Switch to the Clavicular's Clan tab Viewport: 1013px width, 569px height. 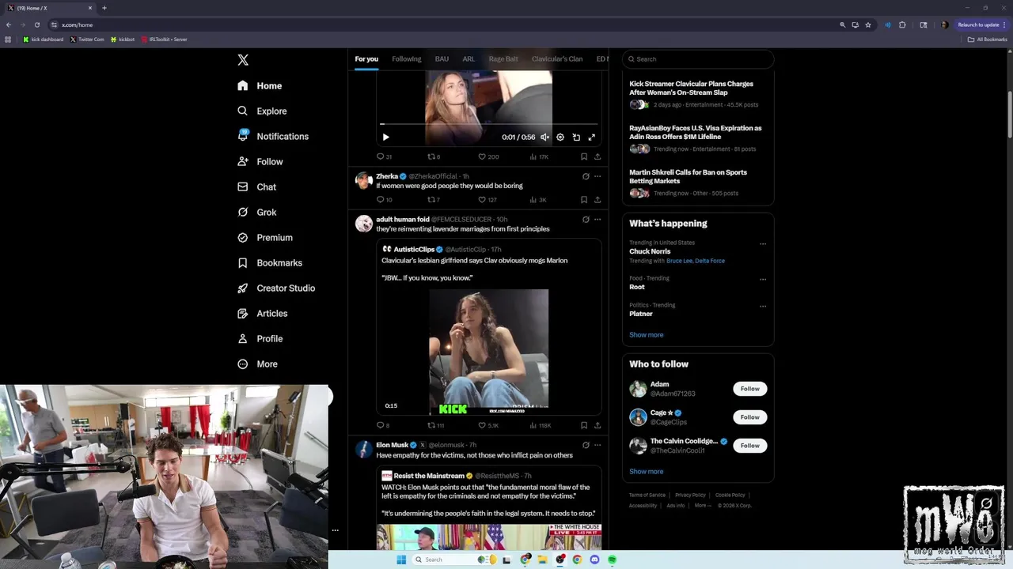[x=557, y=58]
